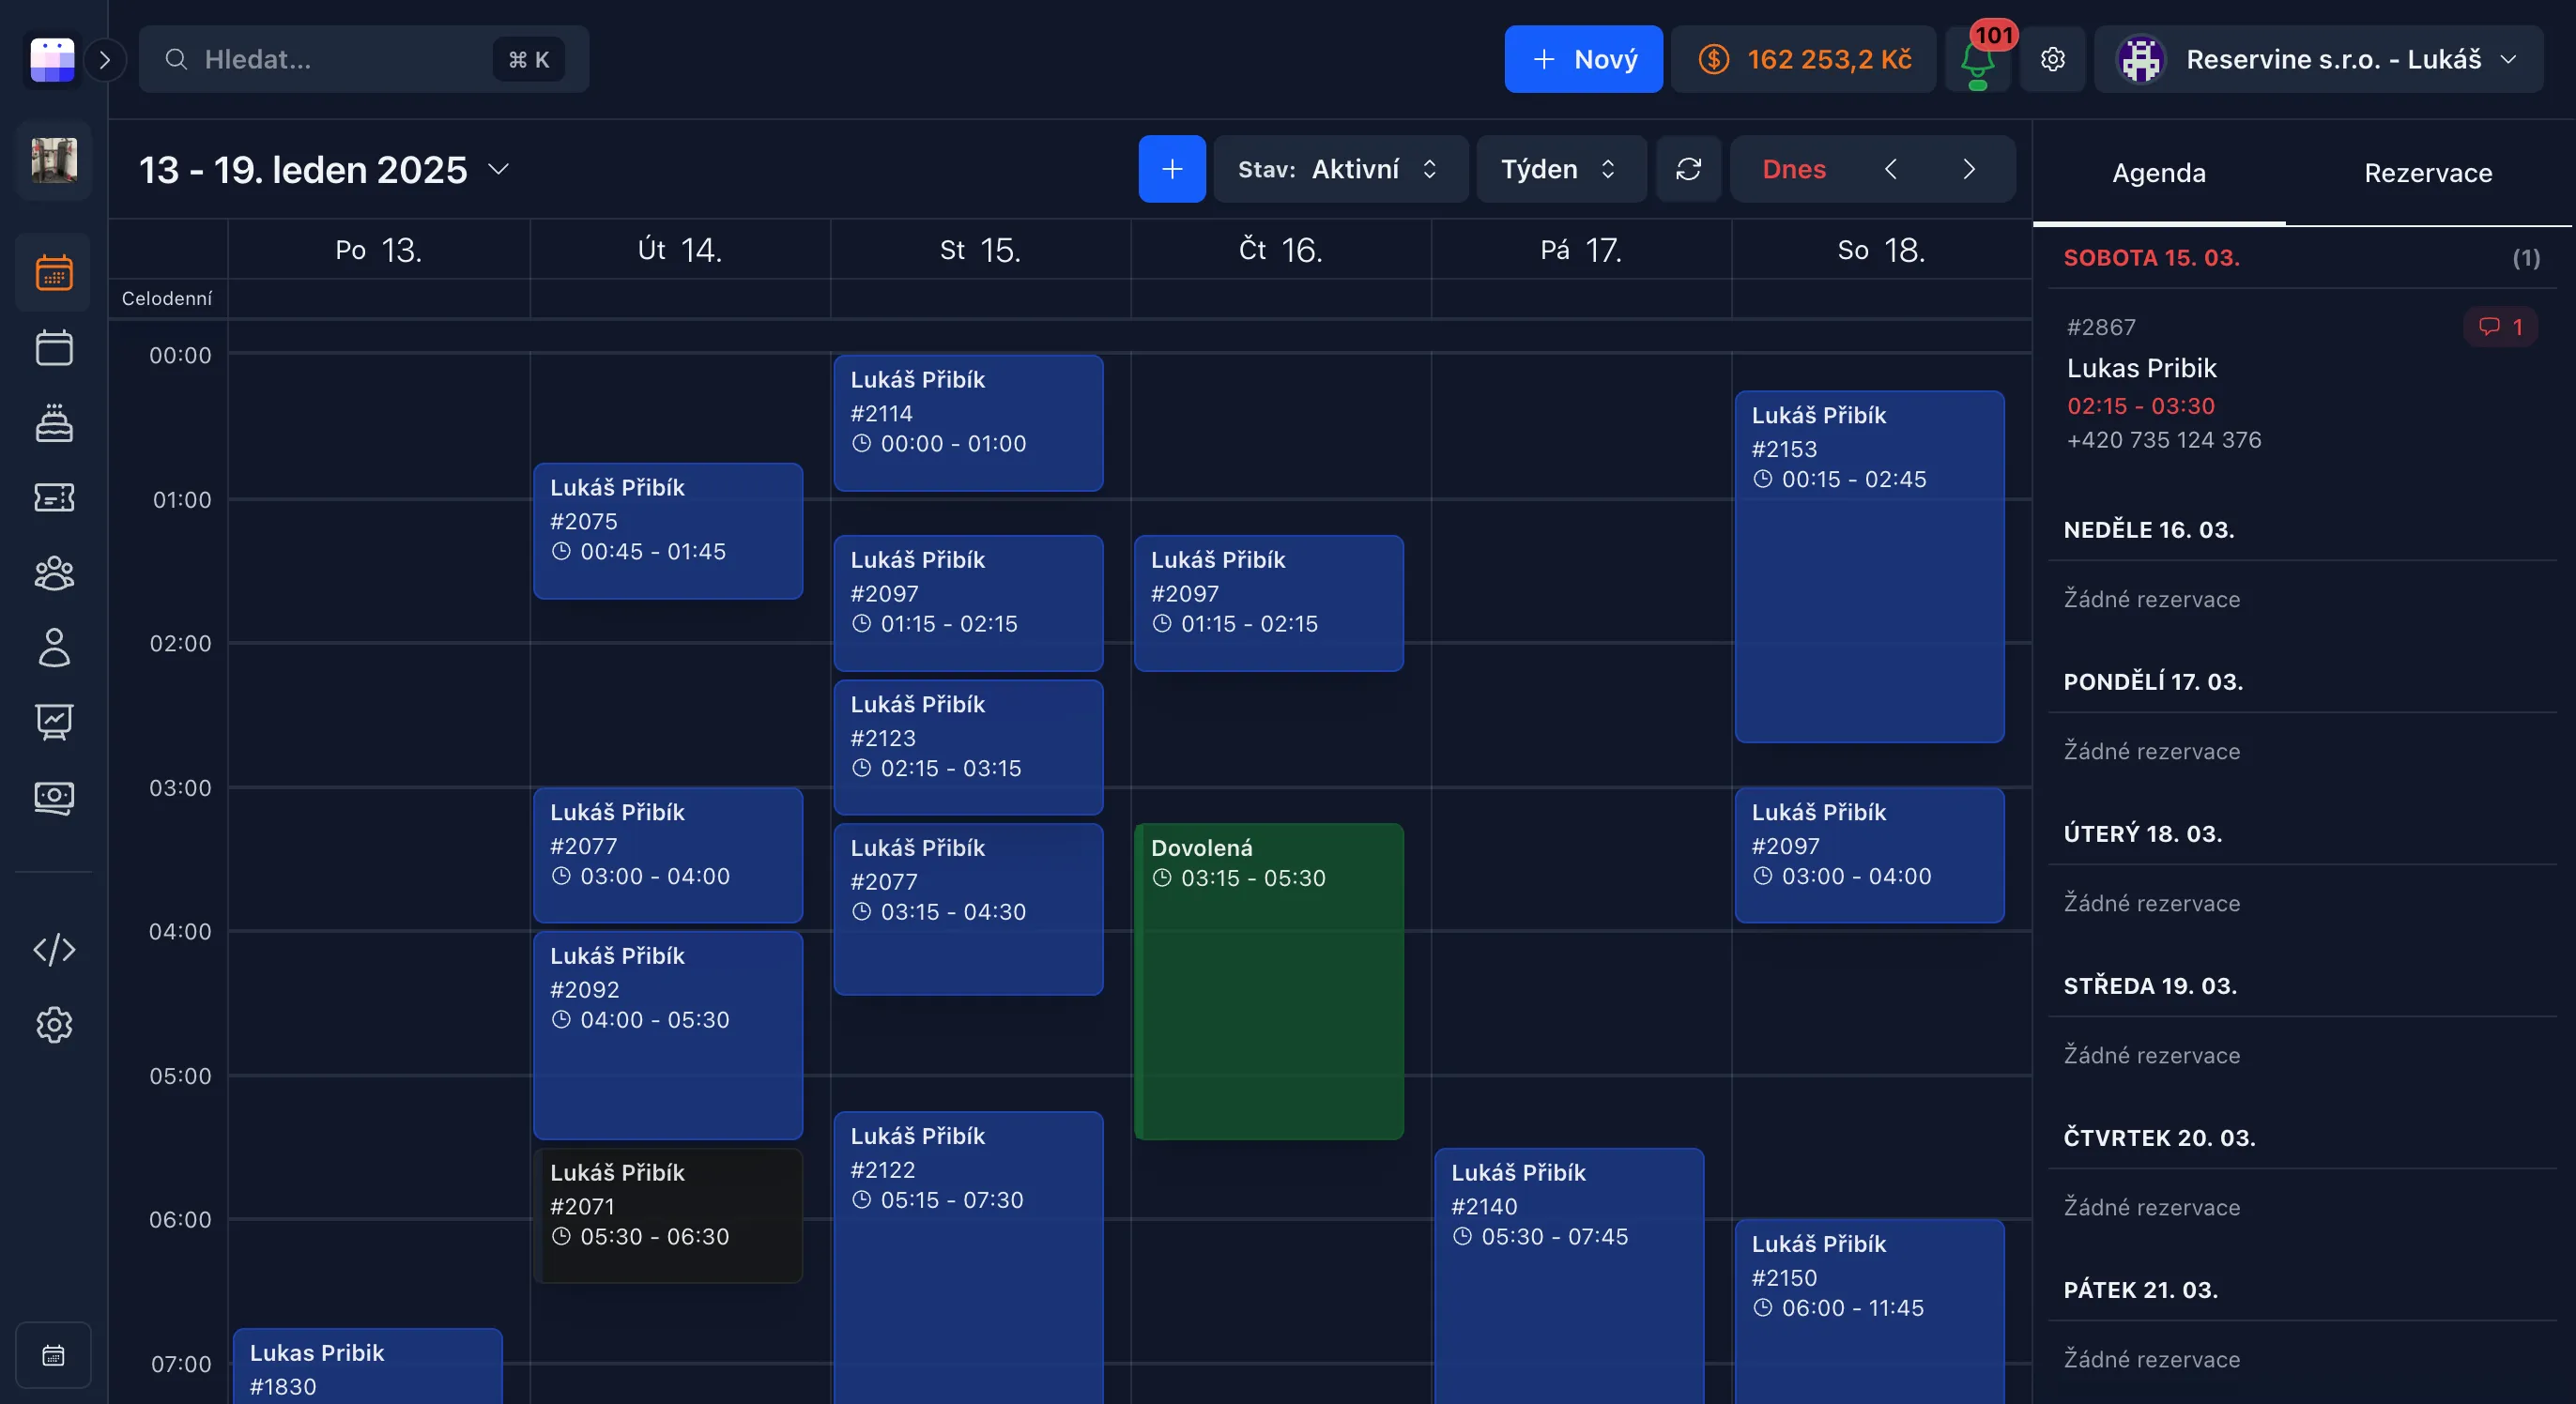This screenshot has height=1404, width=2576.
Task: Open the statistics presentation chart icon
Action: (x=54, y=721)
